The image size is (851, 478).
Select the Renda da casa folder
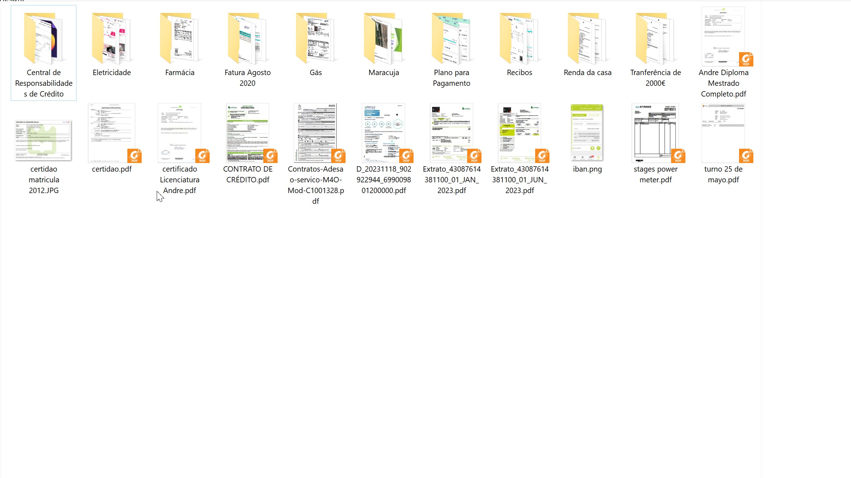tap(587, 39)
